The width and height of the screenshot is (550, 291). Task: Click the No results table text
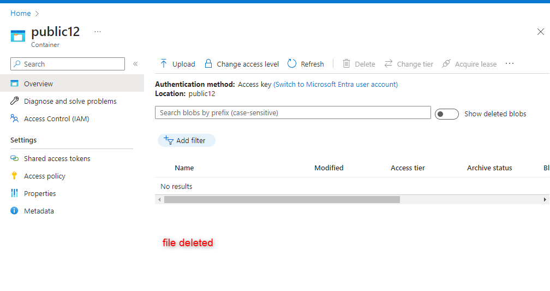(x=176, y=186)
